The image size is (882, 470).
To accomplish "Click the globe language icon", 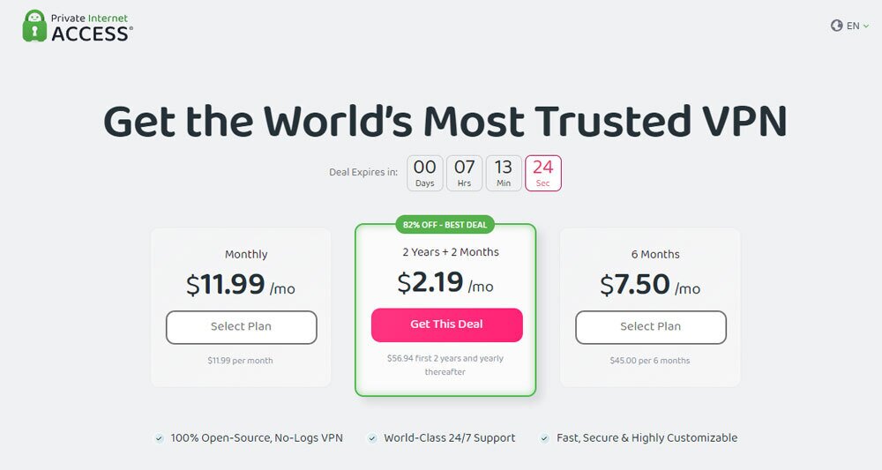I will click(x=836, y=26).
